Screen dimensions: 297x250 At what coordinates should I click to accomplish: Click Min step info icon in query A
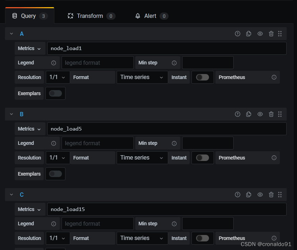(x=174, y=63)
